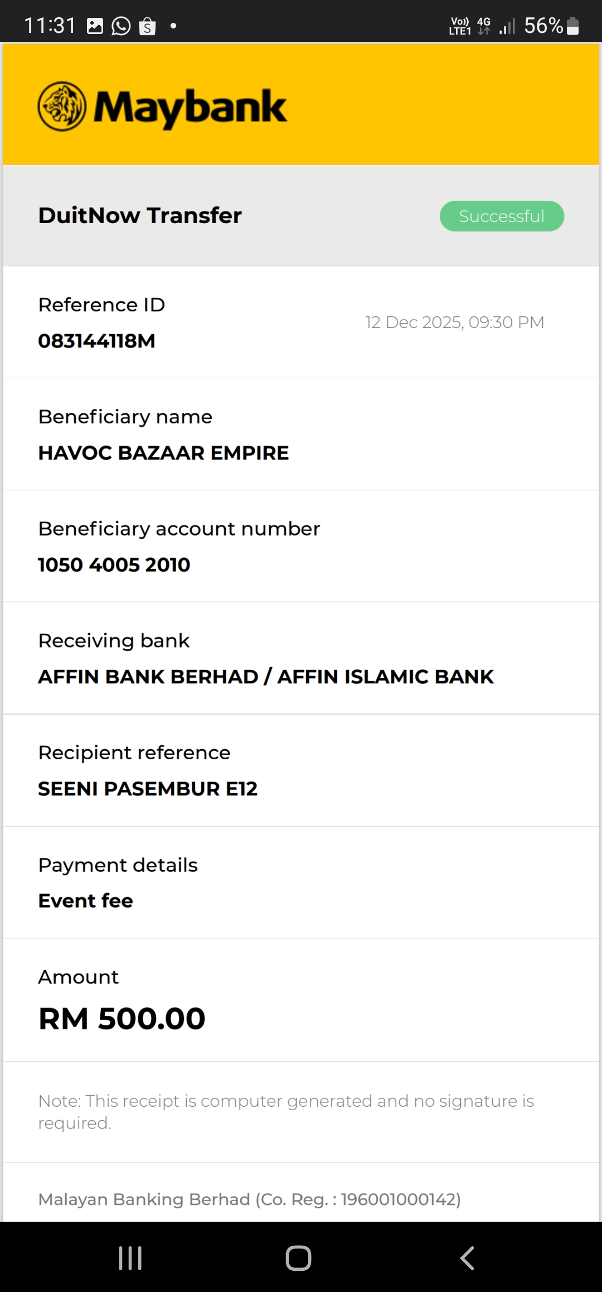Tap the Event fee payment details
The width and height of the screenshot is (602, 1292).
point(86,900)
